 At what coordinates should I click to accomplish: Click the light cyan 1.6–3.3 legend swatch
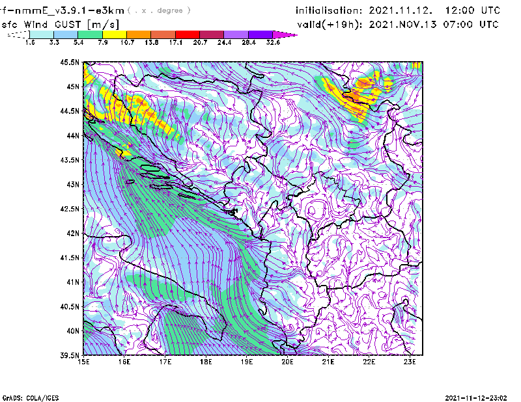tap(42, 34)
